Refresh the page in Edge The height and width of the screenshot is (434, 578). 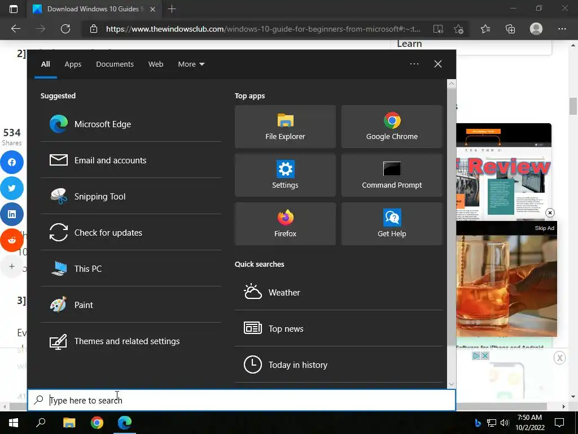(65, 29)
